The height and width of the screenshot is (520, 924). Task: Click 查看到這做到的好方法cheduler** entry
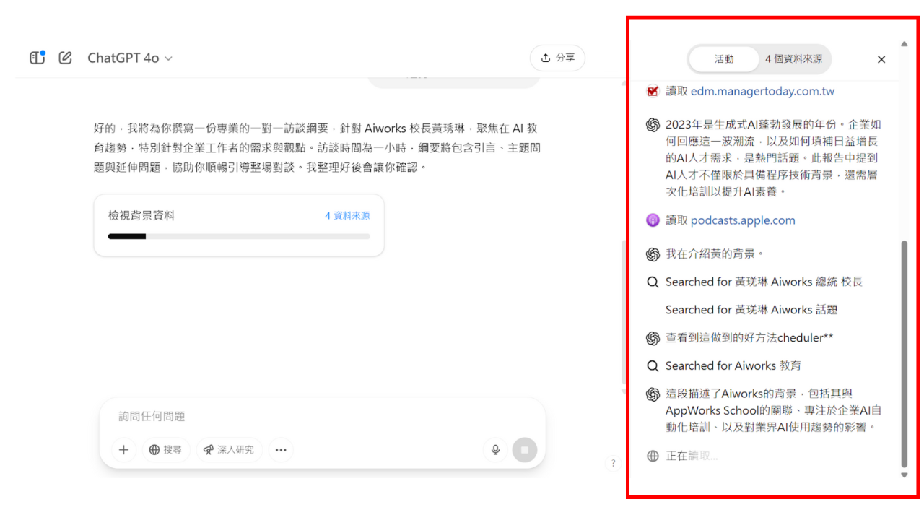click(x=749, y=337)
